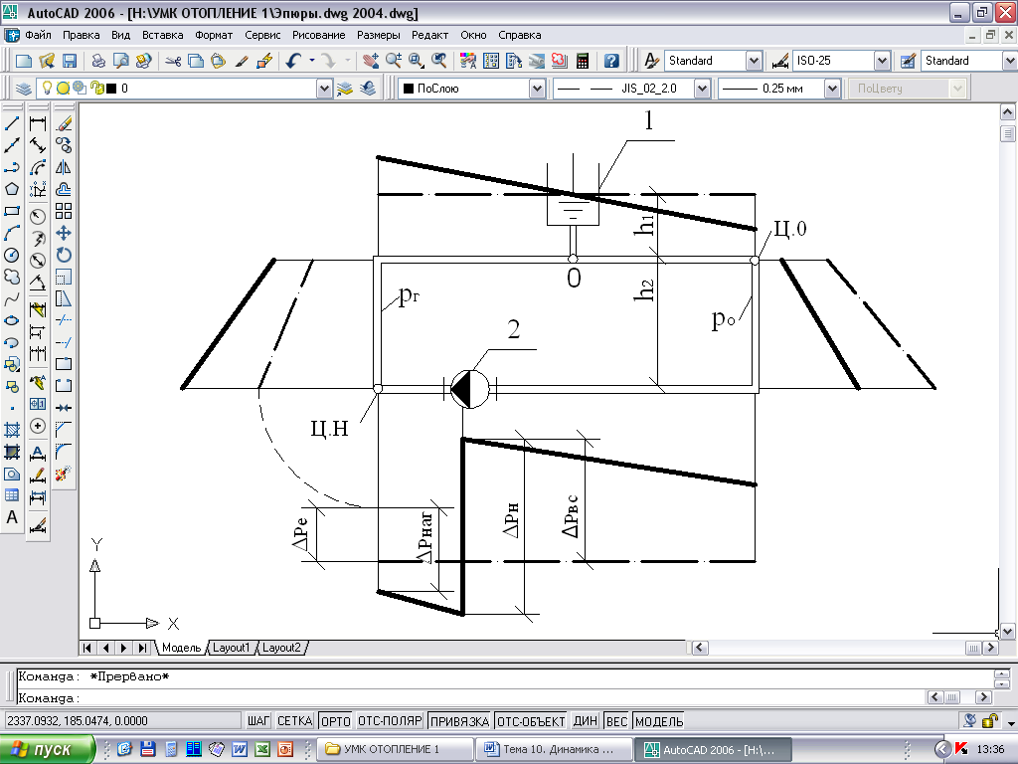This screenshot has width=1018, height=764.
Task: Click the Save drawing icon
Action: [70, 61]
